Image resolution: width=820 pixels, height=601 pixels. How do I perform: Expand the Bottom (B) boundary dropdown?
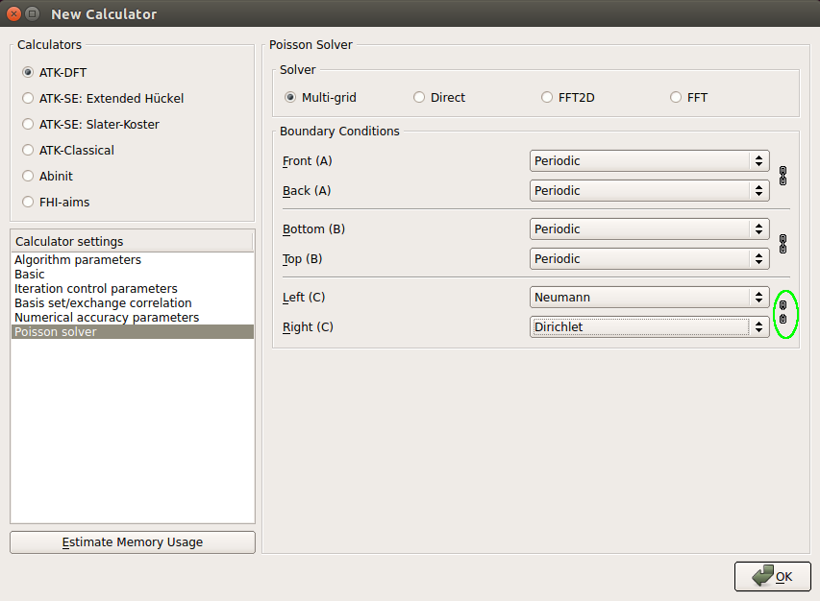pyautogui.click(x=650, y=228)
